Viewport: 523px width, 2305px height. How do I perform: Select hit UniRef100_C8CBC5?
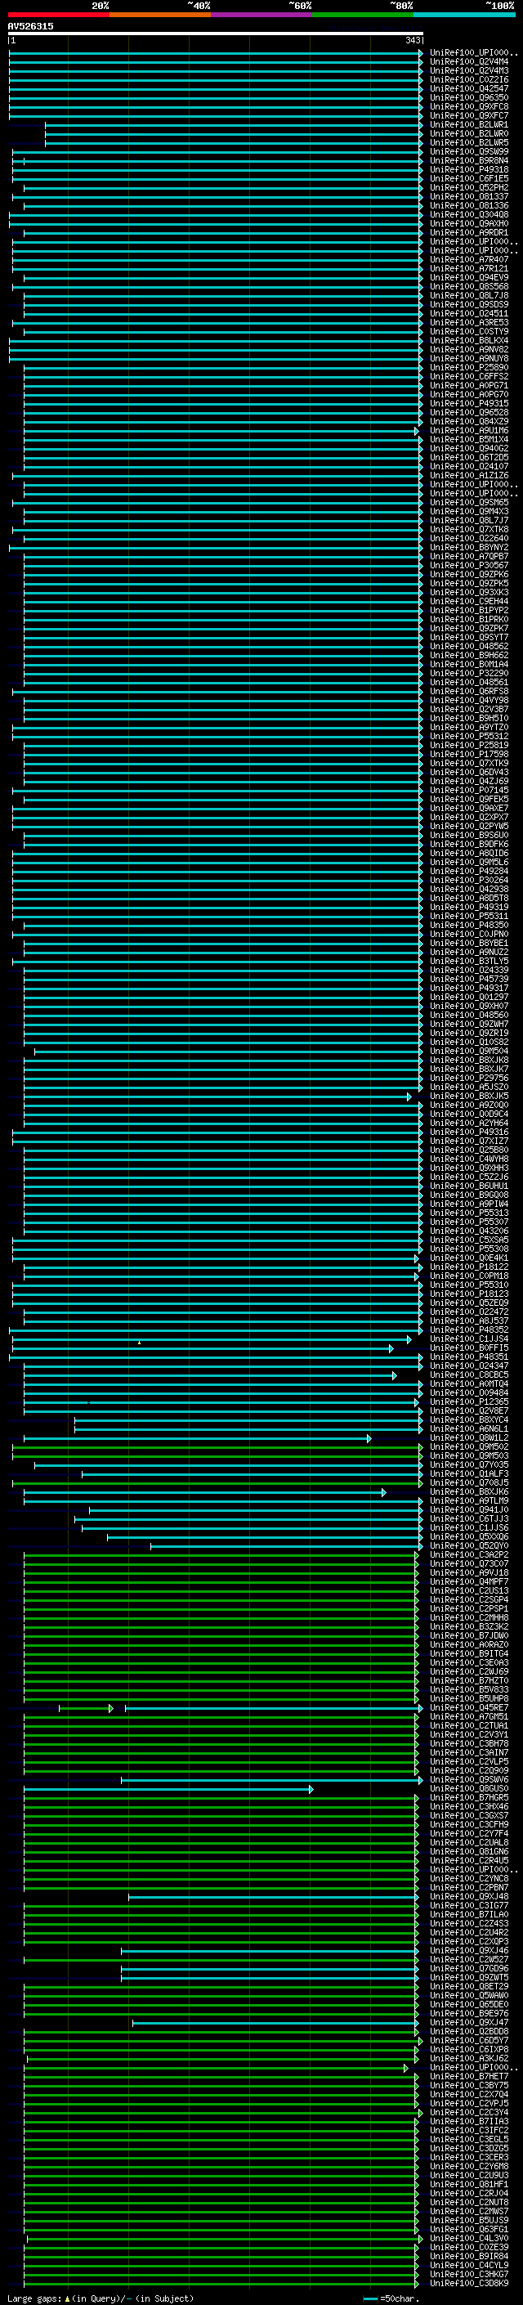(469, 1374)
